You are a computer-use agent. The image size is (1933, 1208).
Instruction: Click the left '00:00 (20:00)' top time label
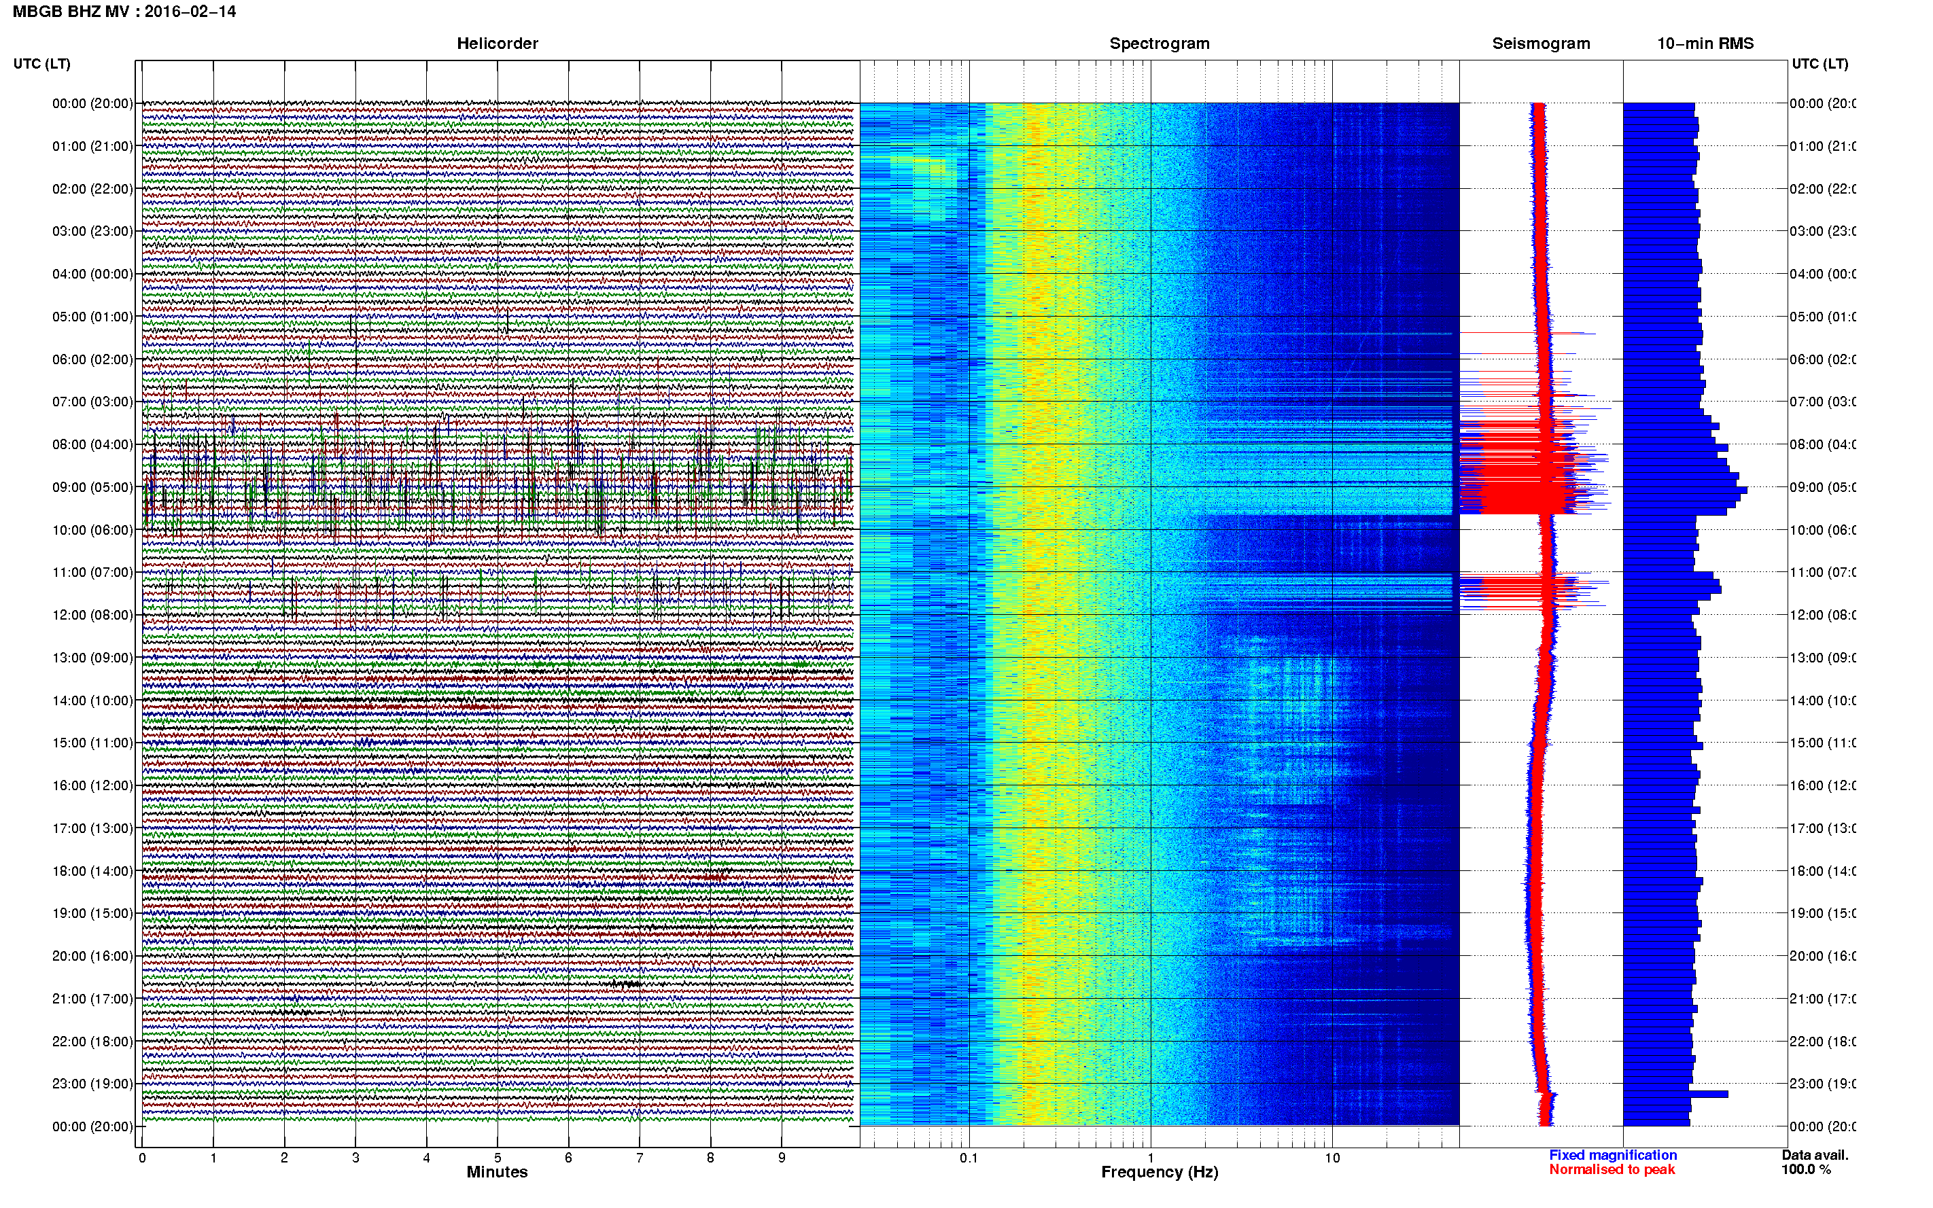[x=92, y=103]
